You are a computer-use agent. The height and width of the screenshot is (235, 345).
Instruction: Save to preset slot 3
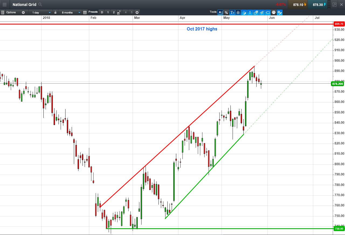[119, 12]
